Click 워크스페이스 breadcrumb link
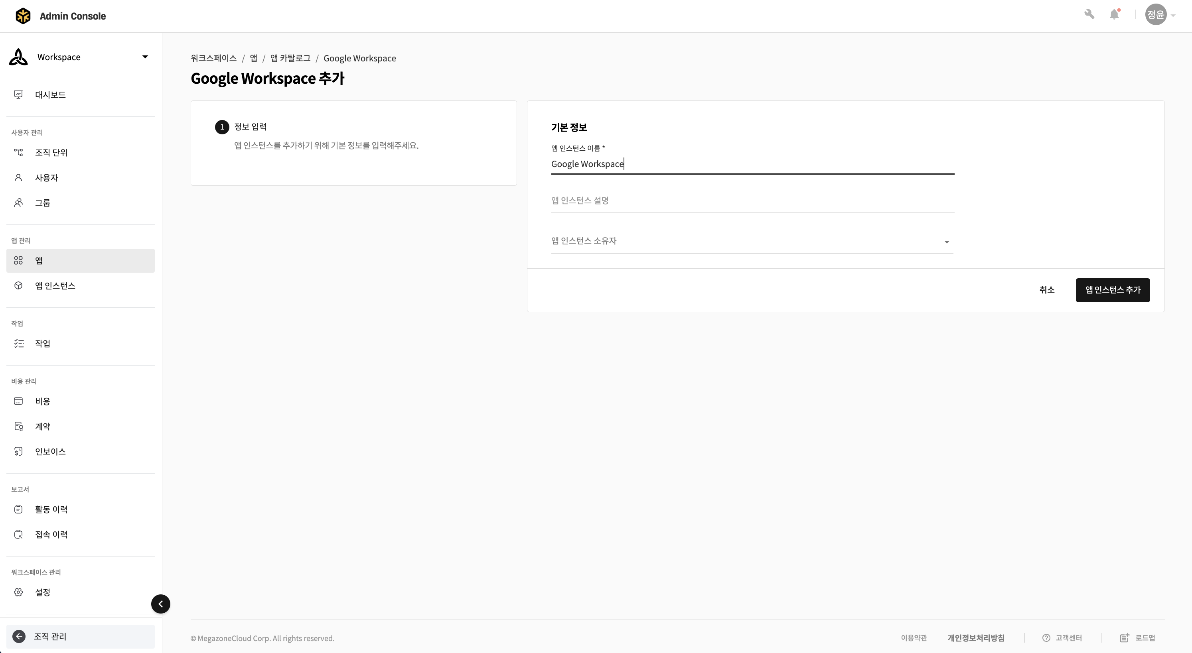This screenshot has width=1192, height=653. point(213,58)
